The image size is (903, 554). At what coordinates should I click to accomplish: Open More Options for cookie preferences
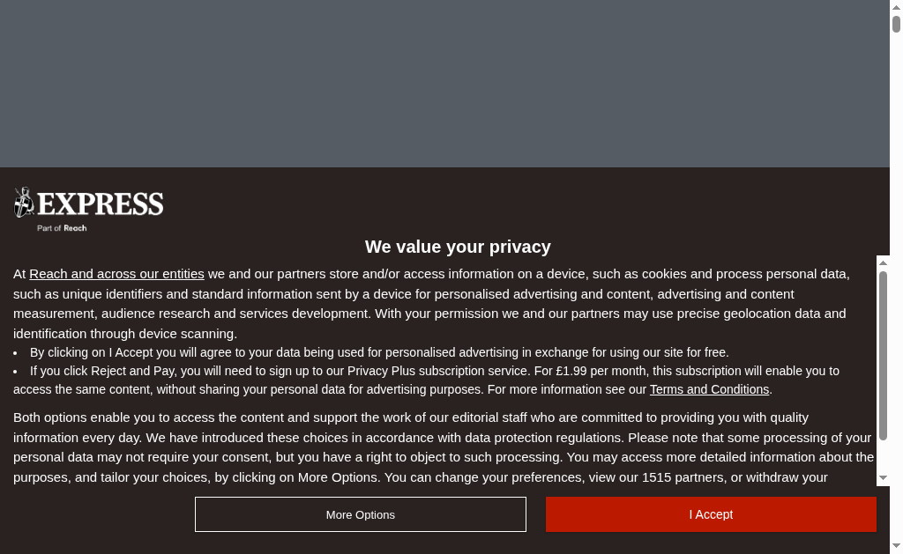coord(361,514)
